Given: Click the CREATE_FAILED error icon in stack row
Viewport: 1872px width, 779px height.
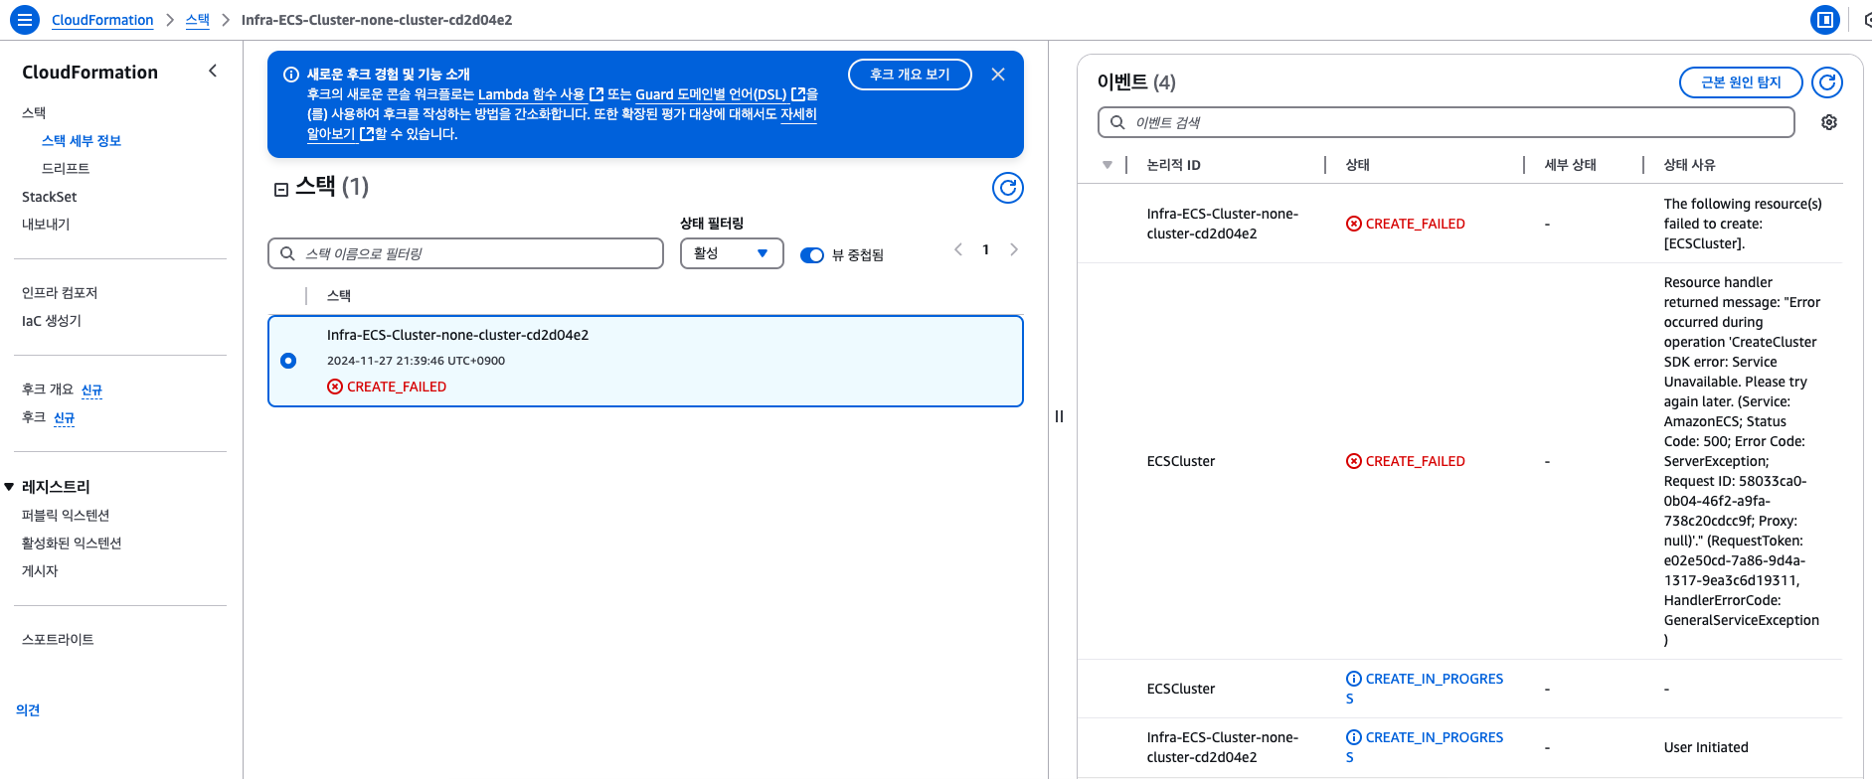Looking at the screenshot, I should tap(335, 387).
